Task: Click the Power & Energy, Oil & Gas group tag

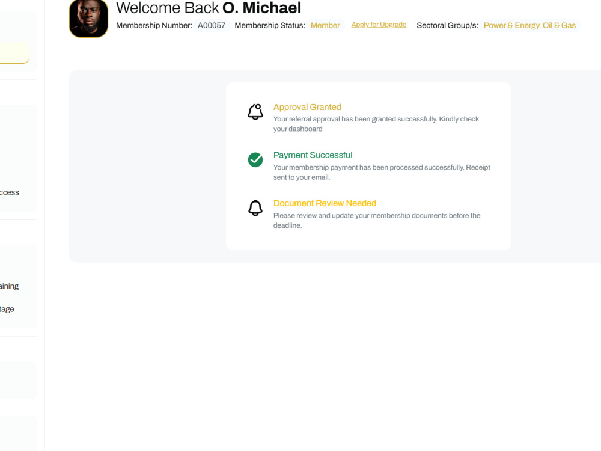Action: (x=529, y=25)
